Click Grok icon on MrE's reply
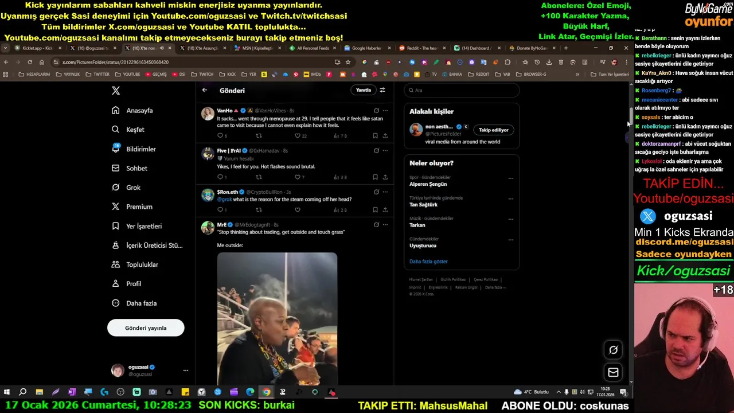 pos(376,225)
